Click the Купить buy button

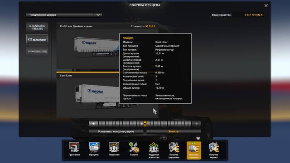174,131
